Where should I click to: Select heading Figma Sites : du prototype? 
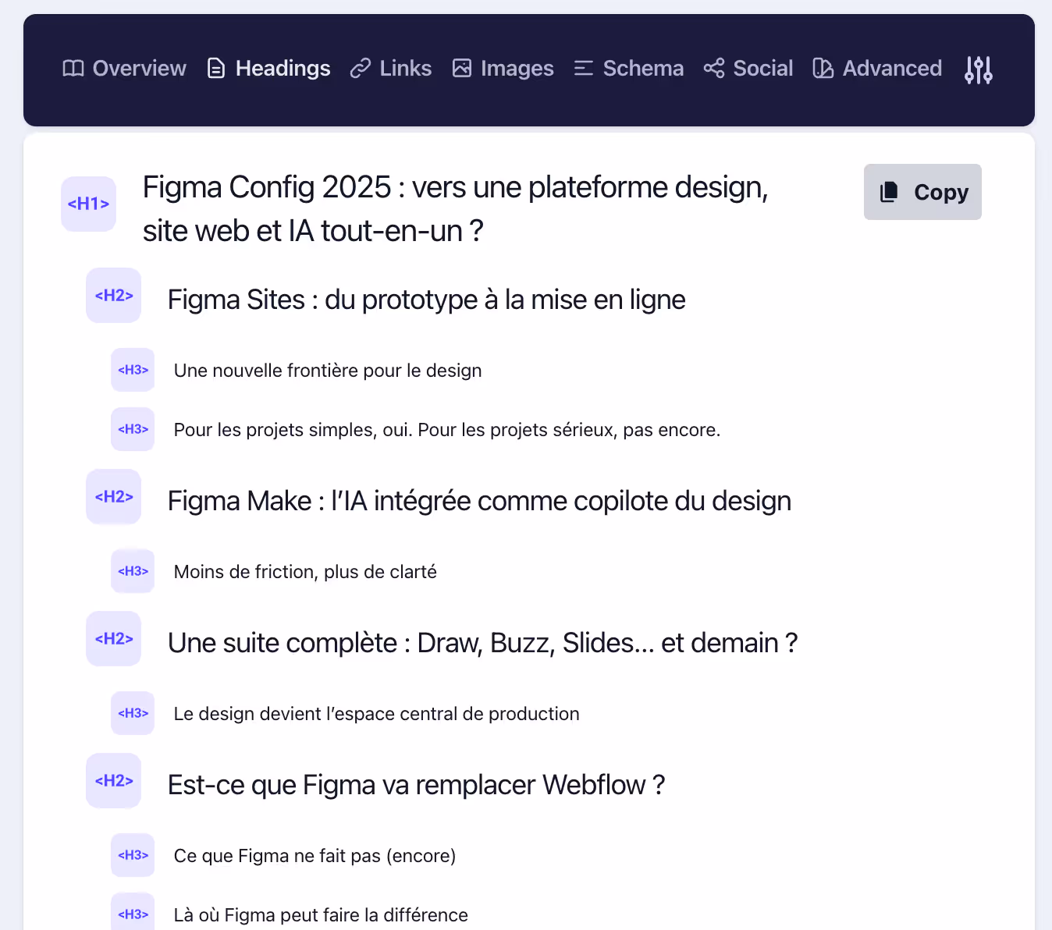click(427, 300)
